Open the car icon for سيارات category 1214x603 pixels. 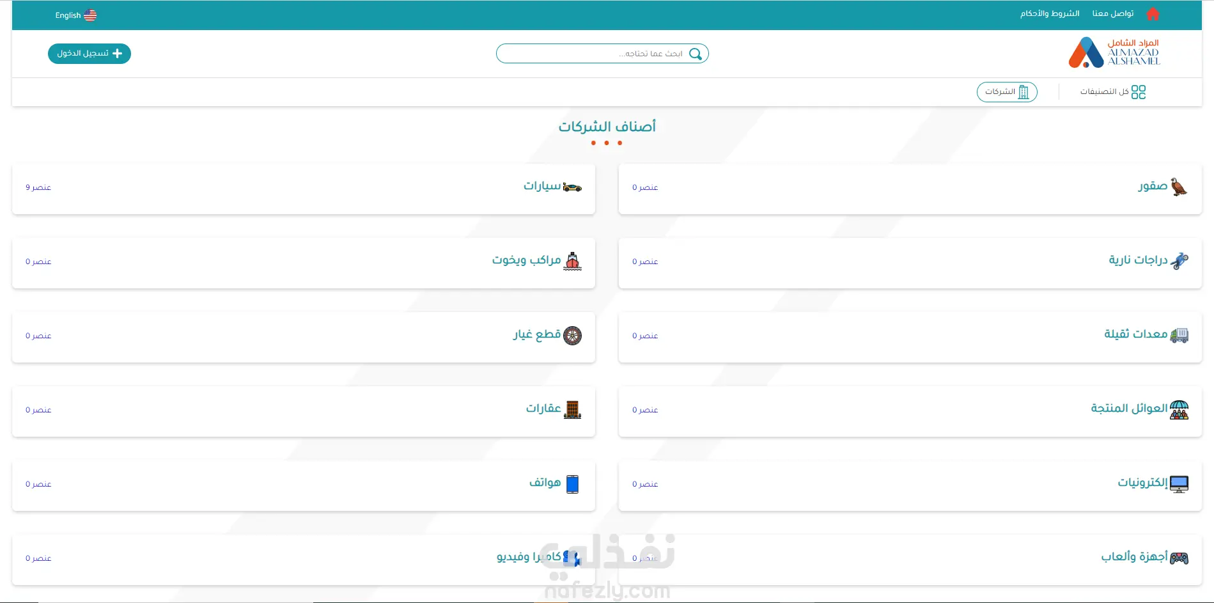572,187
